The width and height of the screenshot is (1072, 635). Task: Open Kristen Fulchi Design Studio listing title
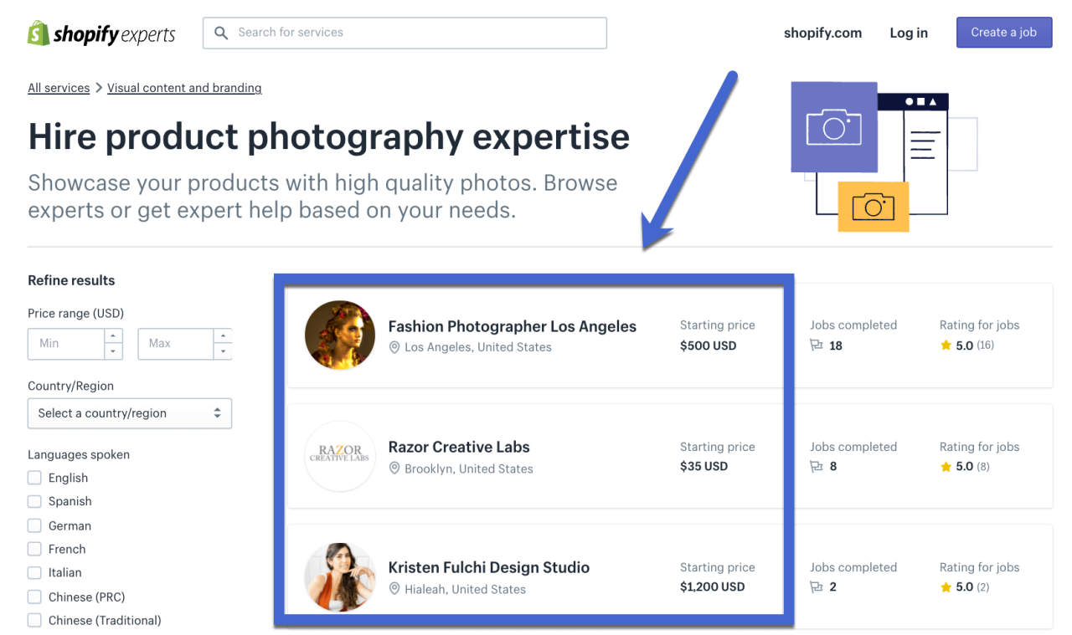tap(489, 567)
